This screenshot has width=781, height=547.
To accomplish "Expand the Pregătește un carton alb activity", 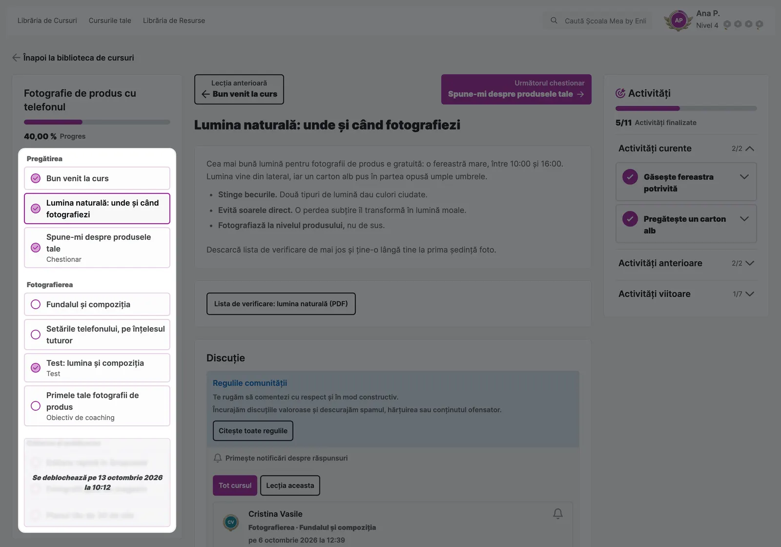I will coord(744,219).
